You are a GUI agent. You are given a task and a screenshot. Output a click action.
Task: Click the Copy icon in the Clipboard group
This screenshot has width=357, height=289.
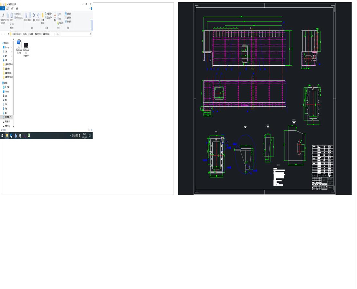7,15
